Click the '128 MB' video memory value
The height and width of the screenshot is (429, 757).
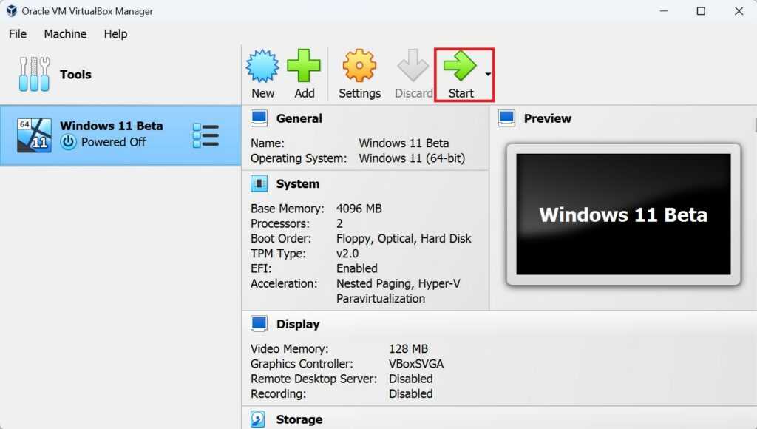click(x=408, y=349)
